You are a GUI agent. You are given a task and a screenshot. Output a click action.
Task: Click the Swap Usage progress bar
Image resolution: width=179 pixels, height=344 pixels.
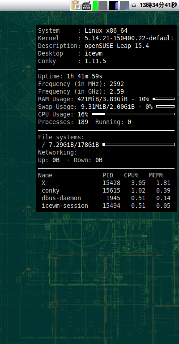[x=165, y=107]
